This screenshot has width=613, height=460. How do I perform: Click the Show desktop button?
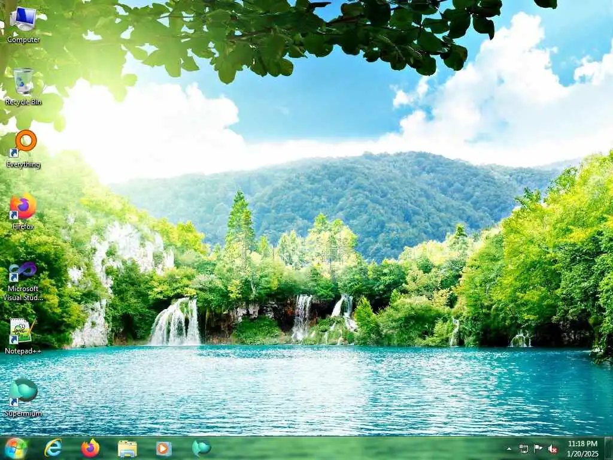click(x=609, y=448)
